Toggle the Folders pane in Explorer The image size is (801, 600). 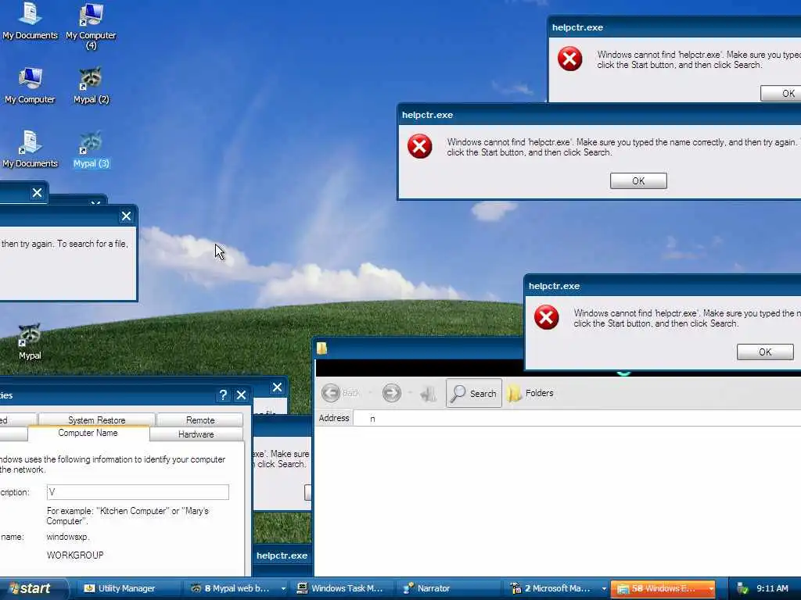(x=530, y=393)
